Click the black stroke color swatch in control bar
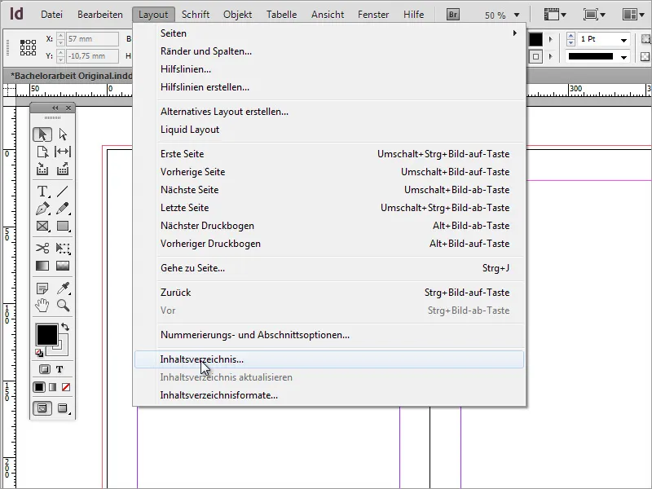652x489 pixels. pos(535,39)
